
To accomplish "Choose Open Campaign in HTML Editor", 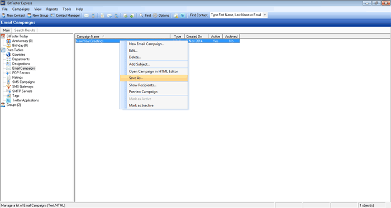I will pyautogui.click(x=154, y=71).
